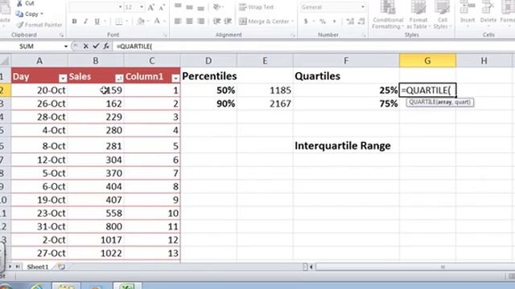Apply Percent Style format
The width and height of the screenshot is (515, 289).
point(323,22)
